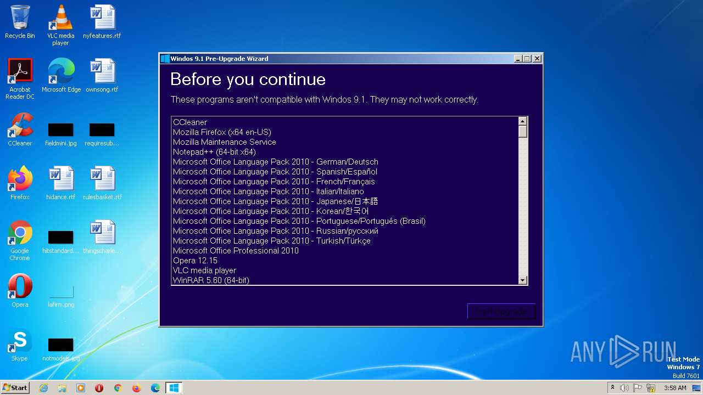The image size is (703, 395).
Task: Open the Edge taskbar icon
Action: pos(155,388)
